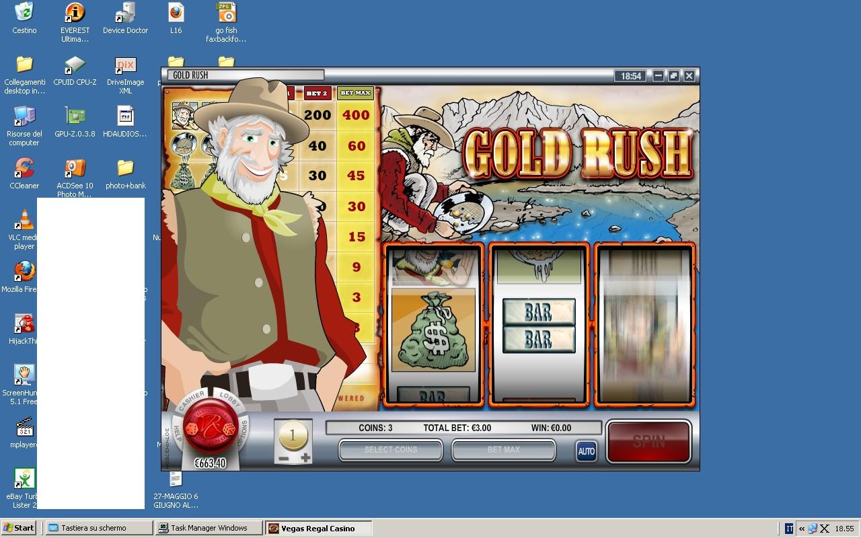The height and width of the screenshot is (538, 861).
Task: Open the DriveImage XML shortcut
Action: 125,75
